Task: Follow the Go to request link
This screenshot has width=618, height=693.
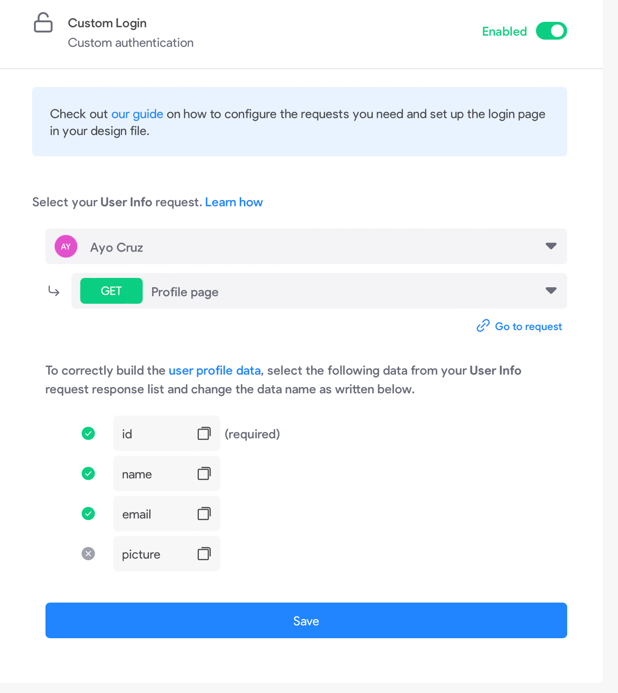Action: click(528, 326)
